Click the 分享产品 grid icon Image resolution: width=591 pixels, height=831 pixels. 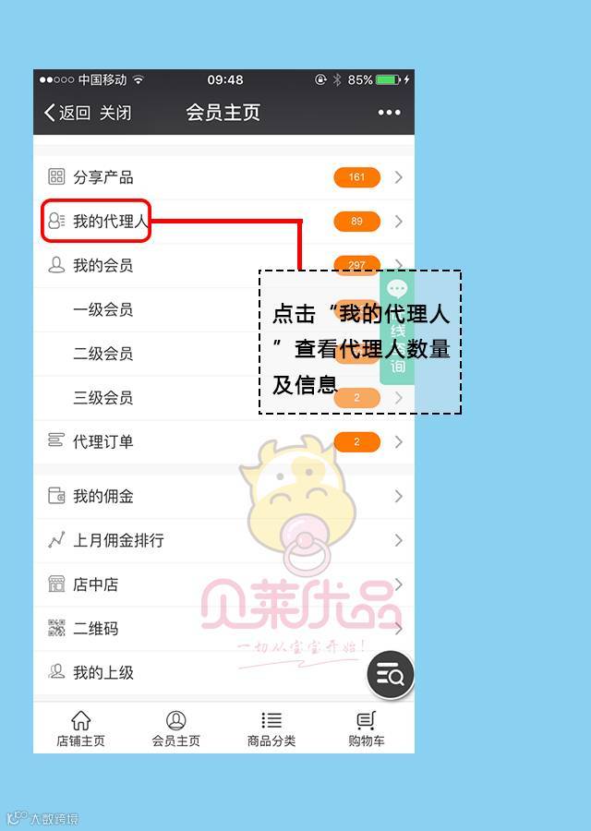click(56, 176)
